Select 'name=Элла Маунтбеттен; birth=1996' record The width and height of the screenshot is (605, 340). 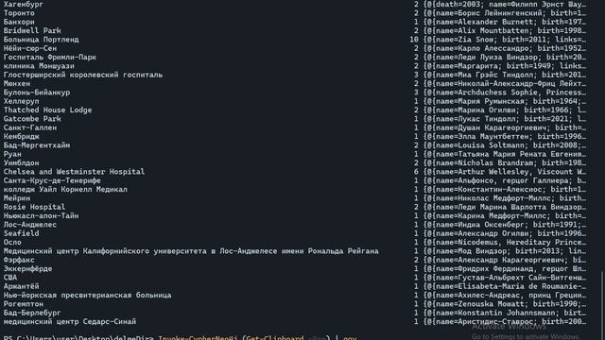(x=505, y=136)
